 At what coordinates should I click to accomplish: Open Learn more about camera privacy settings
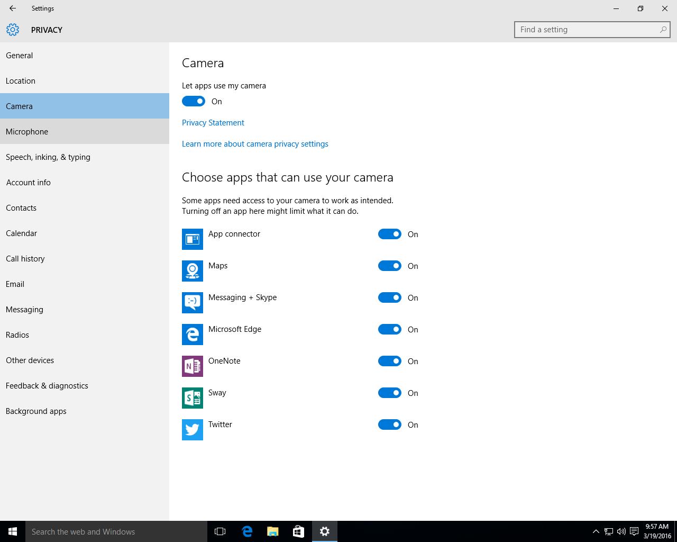click(255, 143)
